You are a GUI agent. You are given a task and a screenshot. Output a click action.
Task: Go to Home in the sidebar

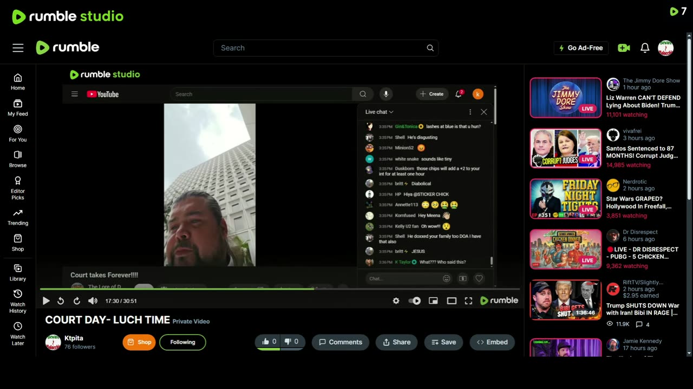[x=18, y=82]
